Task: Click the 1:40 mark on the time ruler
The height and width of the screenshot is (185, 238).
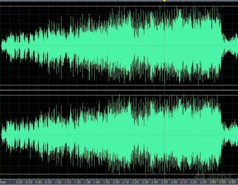Action: [97, 182]
